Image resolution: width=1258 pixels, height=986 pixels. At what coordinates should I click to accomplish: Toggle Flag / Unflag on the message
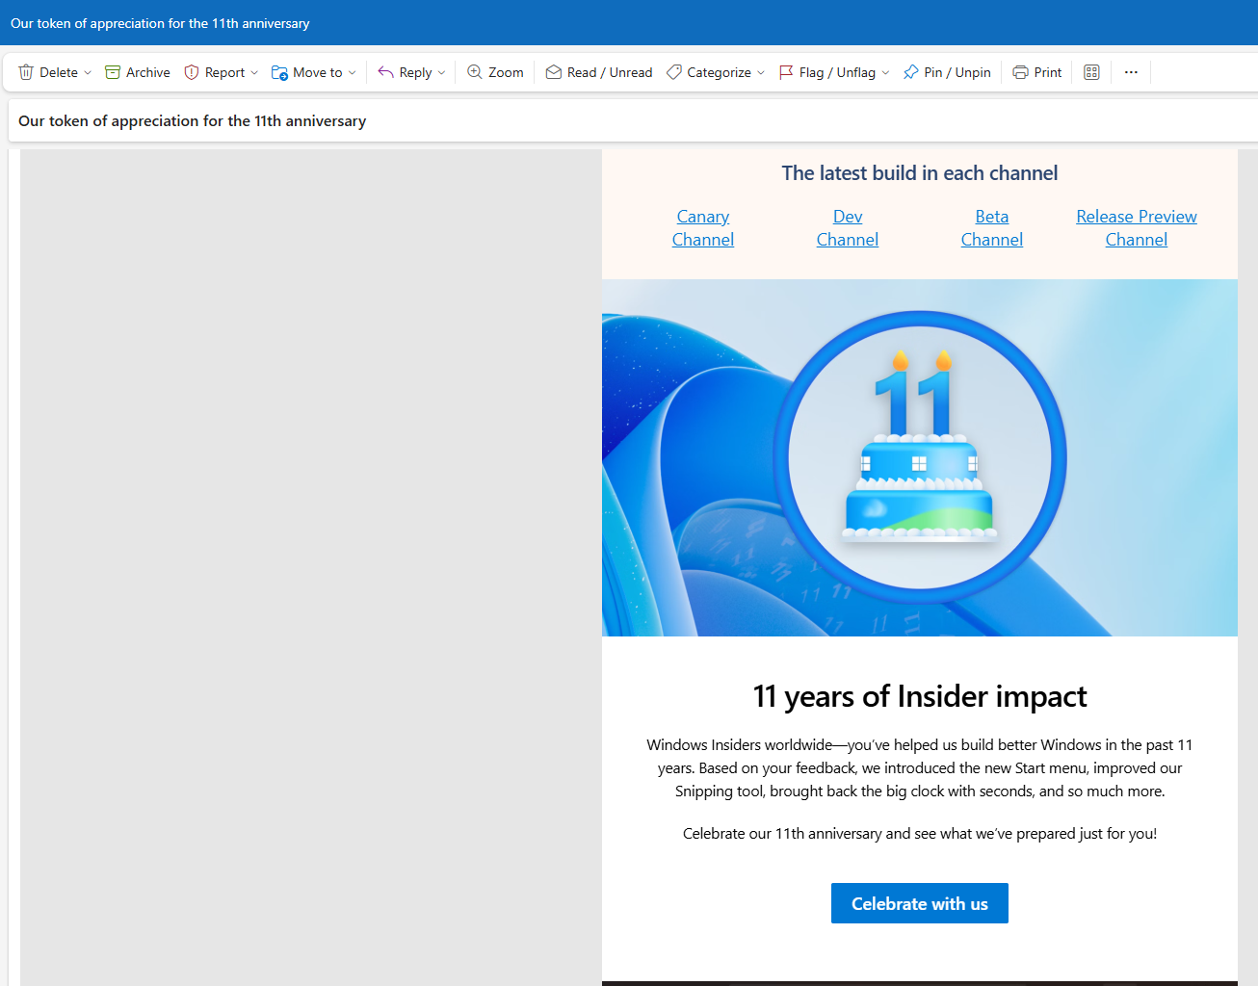point(827,72)
